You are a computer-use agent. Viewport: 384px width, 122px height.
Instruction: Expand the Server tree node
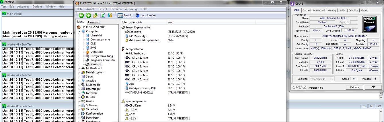[x=79, y=77]
